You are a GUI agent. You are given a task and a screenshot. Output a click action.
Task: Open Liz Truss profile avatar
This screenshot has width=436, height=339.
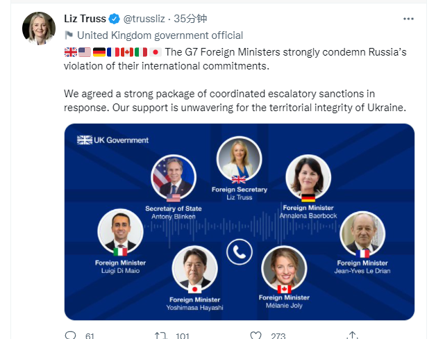click(39, 28)
